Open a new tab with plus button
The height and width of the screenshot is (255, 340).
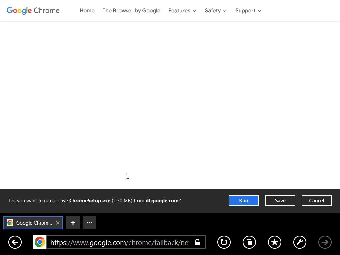(x=73, y=223)
